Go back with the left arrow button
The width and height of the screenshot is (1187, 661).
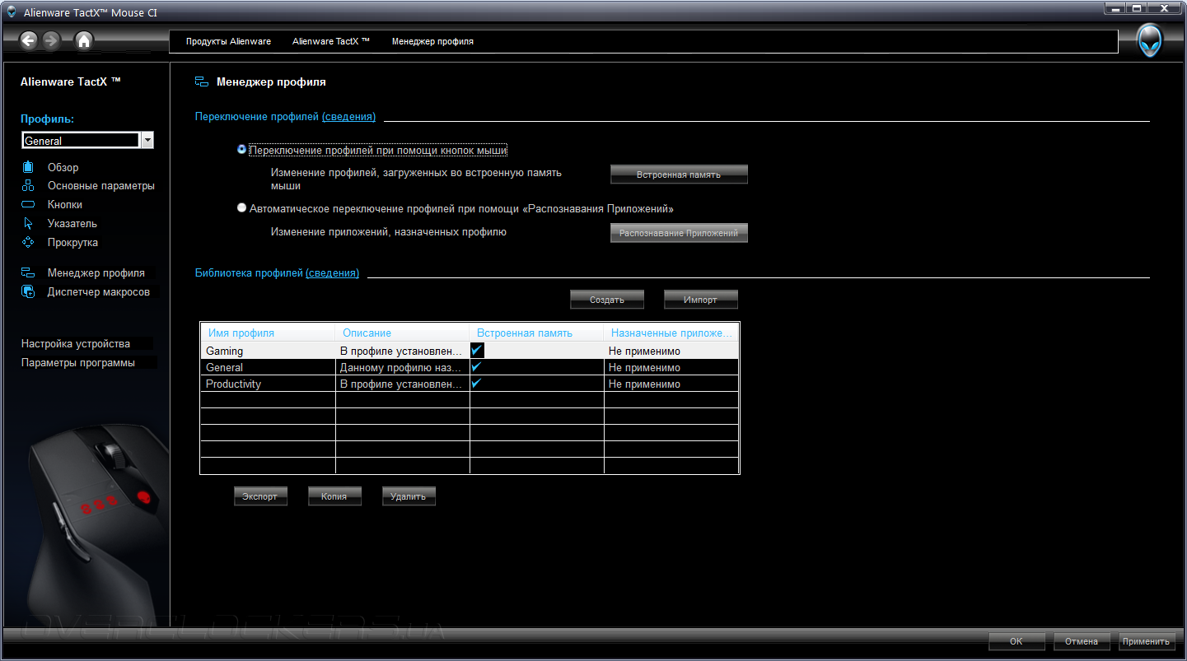(29, 40)
